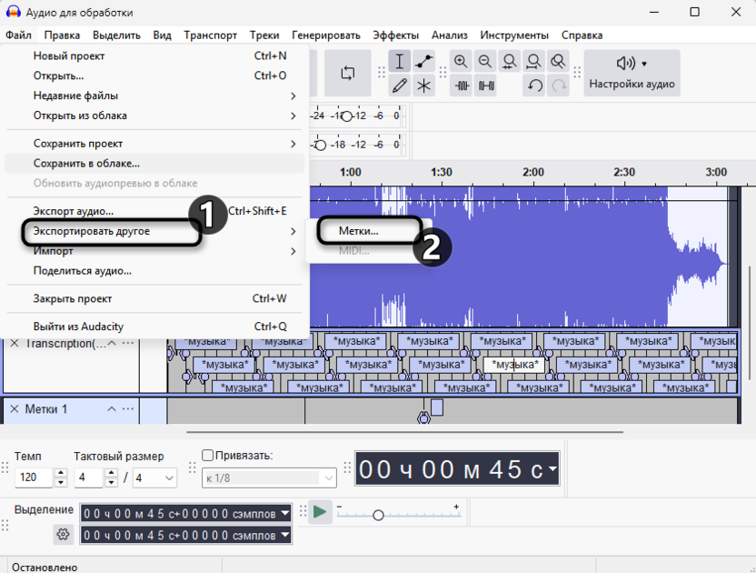Image resolution: width=756 pixels, height=573 pixels.
Task: Open the Эффекты menu
Action: [x=395, y=35]
